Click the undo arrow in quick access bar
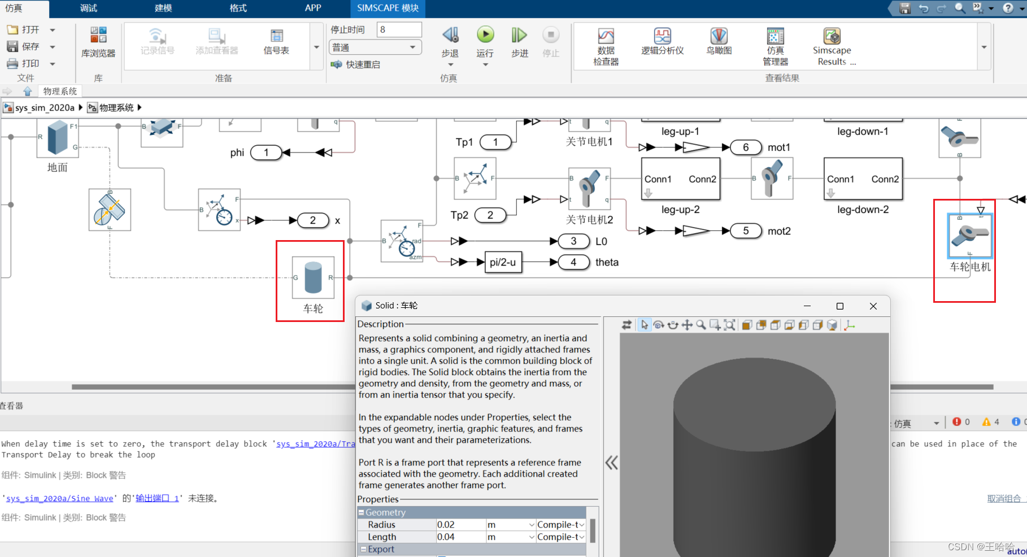This screenshot has height=557, width=1027. 924,8
